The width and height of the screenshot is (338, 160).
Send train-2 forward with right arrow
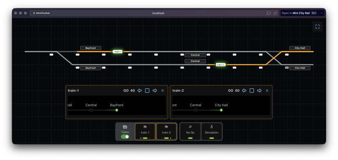click(259, 91)
